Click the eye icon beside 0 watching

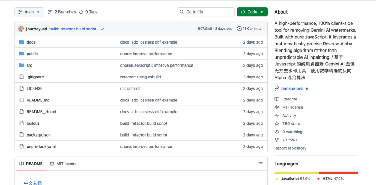[277, 132]
